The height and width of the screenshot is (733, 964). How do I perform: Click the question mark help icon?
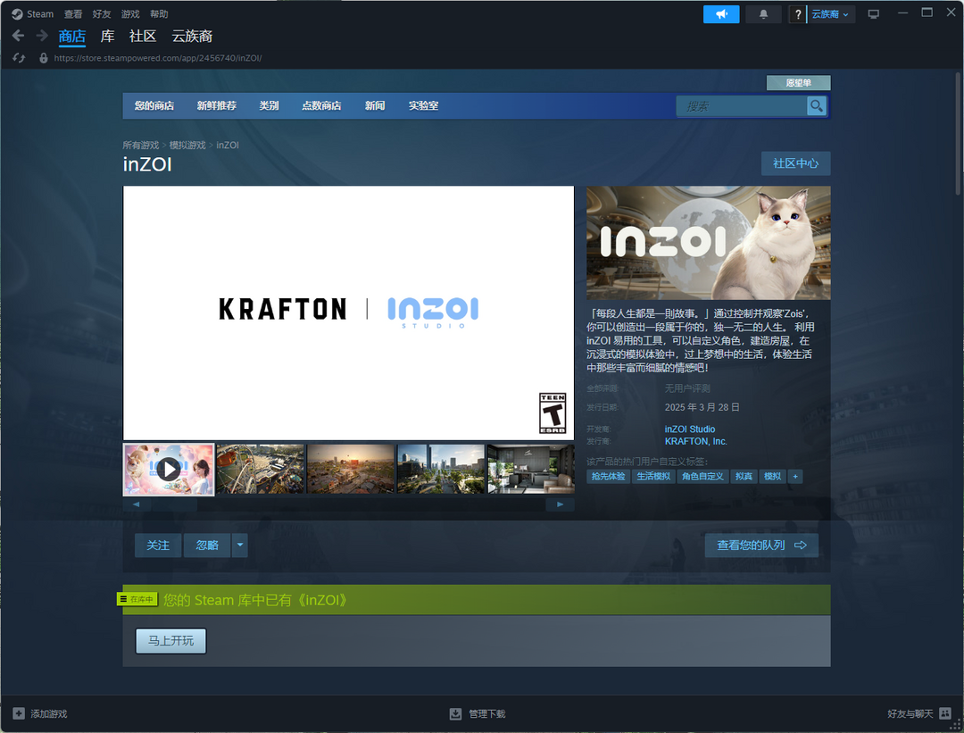click(x=797, y=14)
